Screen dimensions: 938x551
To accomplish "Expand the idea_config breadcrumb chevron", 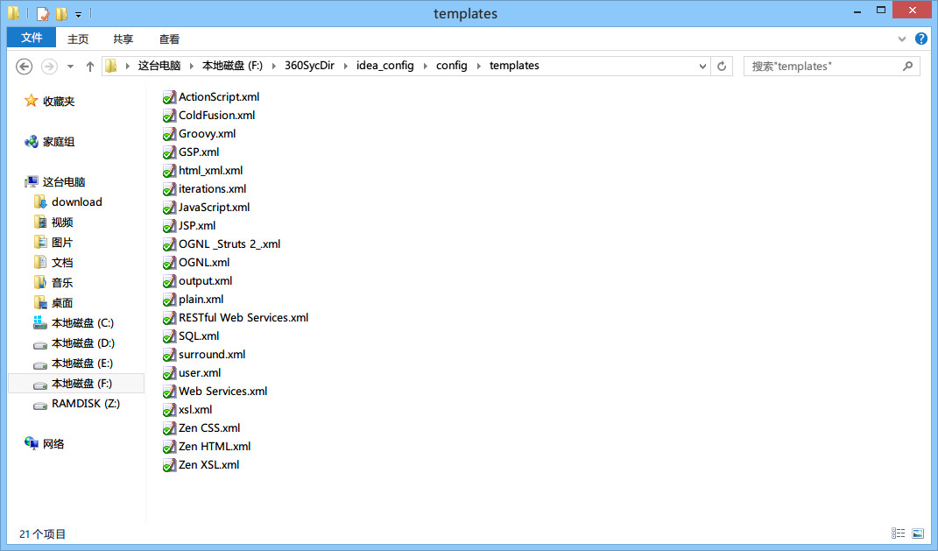I will 424,66.
